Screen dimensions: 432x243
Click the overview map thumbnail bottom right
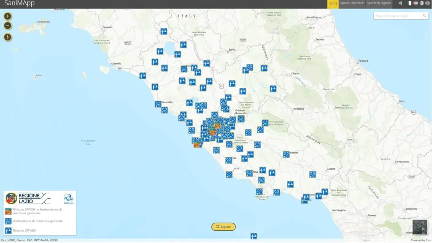419,228
